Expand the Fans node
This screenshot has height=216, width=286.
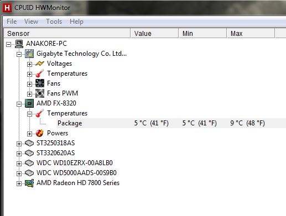[x=29, y=84]
